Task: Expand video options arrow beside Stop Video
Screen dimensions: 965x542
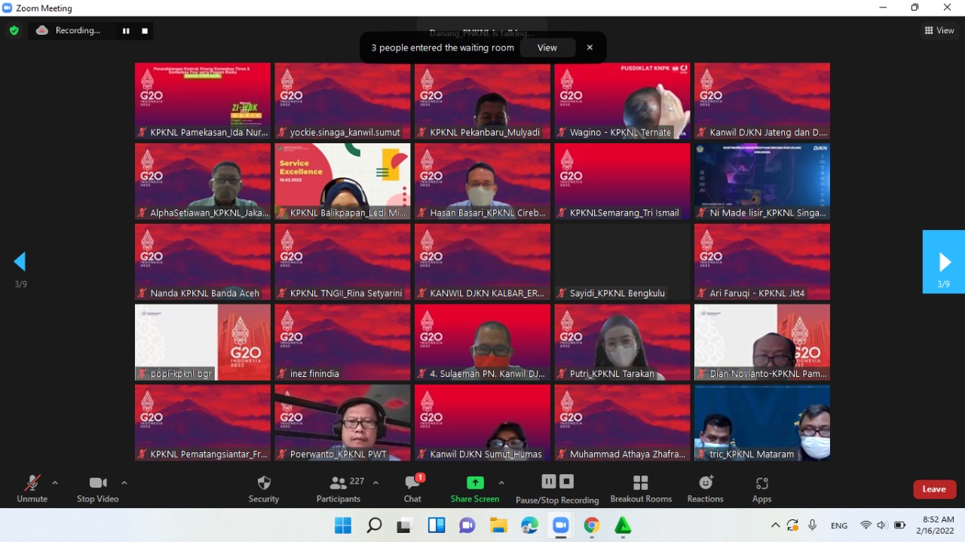Action: [x=124, y=482]
